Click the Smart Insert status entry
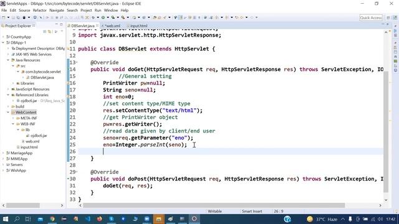The width and height of the screenshot is (399, 224). [x=252, y=212]
